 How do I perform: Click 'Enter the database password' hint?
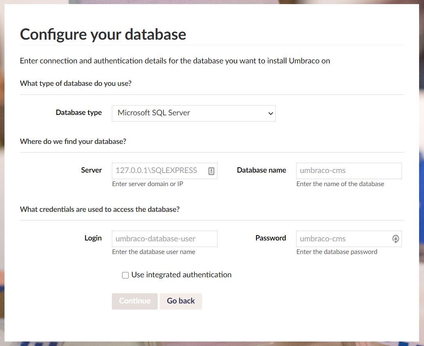point(337,252)
